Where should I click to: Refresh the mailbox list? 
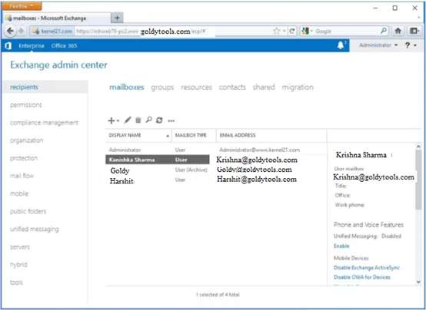159,120
